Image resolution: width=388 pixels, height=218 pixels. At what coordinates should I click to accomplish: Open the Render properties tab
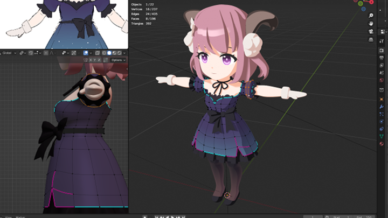(382, 50)
